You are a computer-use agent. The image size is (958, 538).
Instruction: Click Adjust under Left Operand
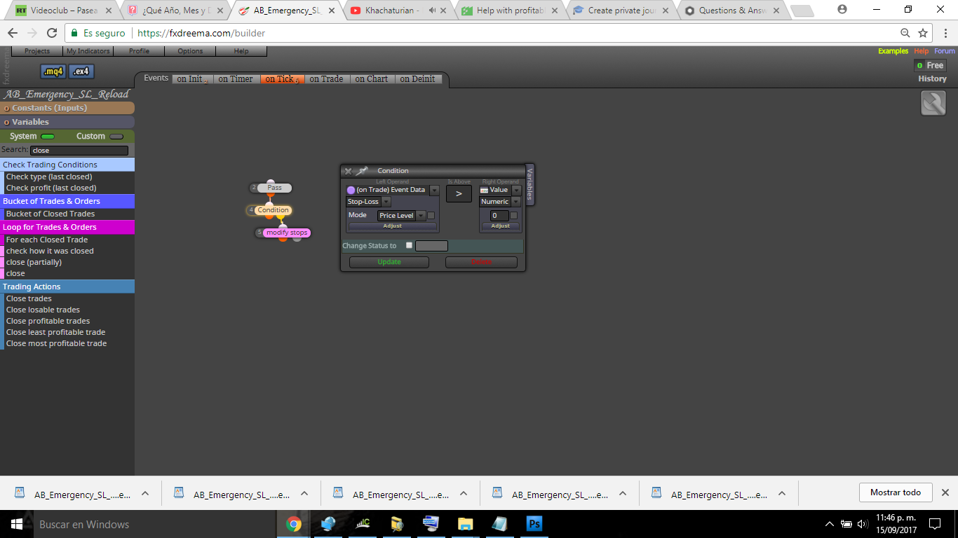click(392, 226)
